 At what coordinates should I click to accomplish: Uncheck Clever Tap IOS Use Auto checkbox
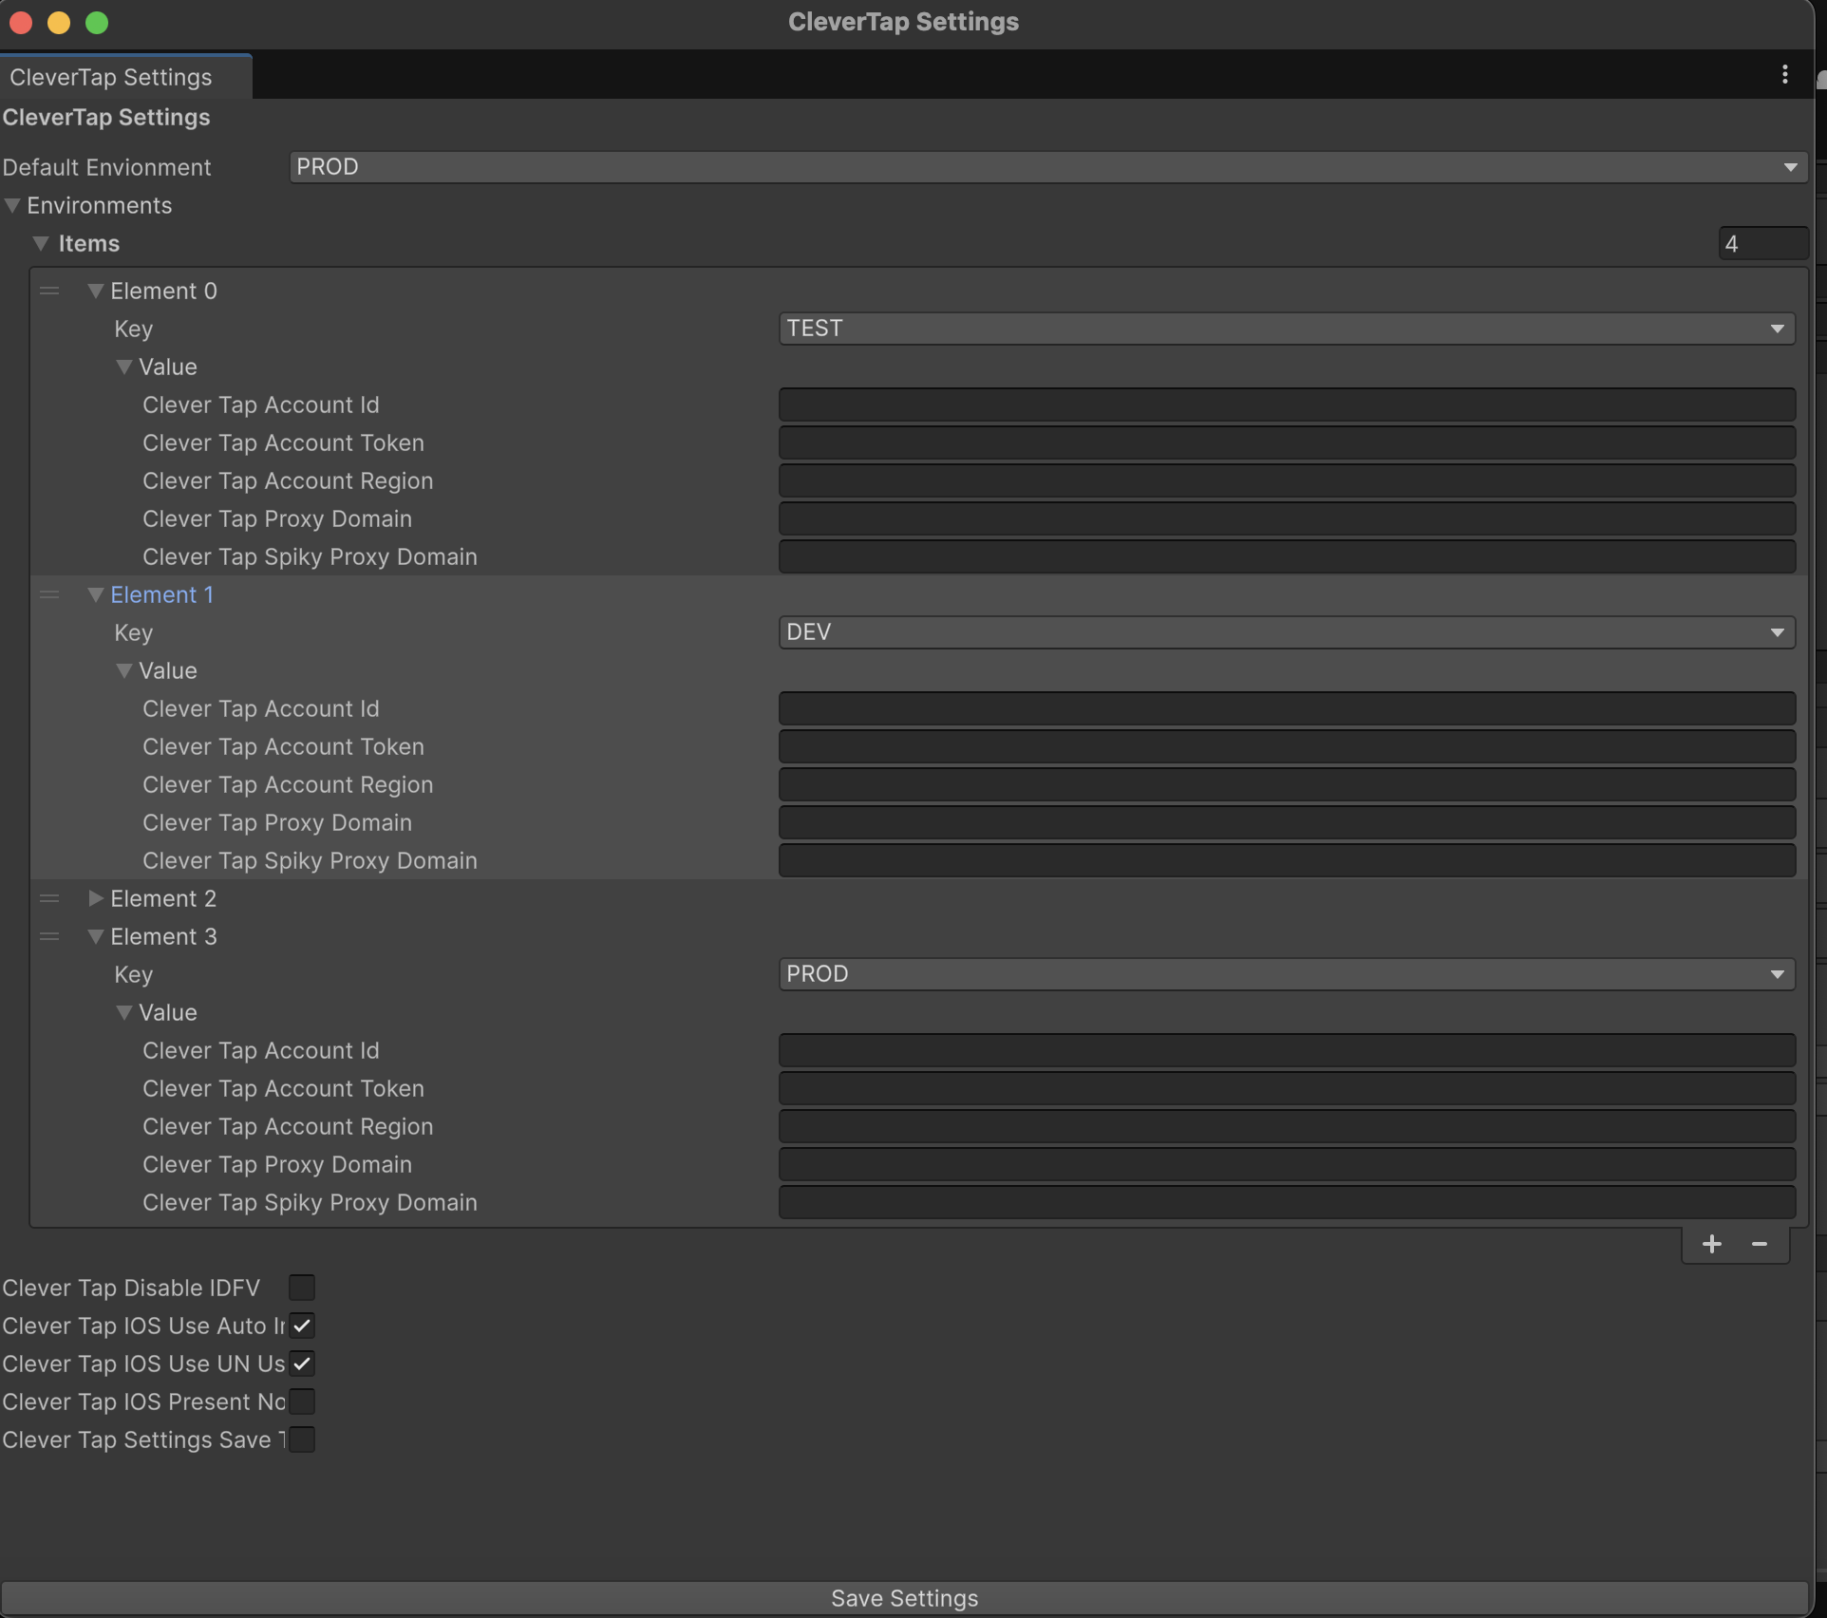click(302, 1326)
